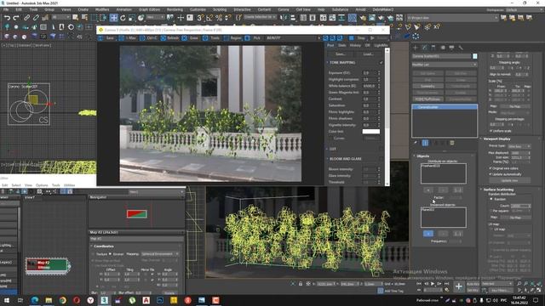Screen dimensions: 545x306
Task: Switch to the LightMix tab in VFB
Action: 381,45
